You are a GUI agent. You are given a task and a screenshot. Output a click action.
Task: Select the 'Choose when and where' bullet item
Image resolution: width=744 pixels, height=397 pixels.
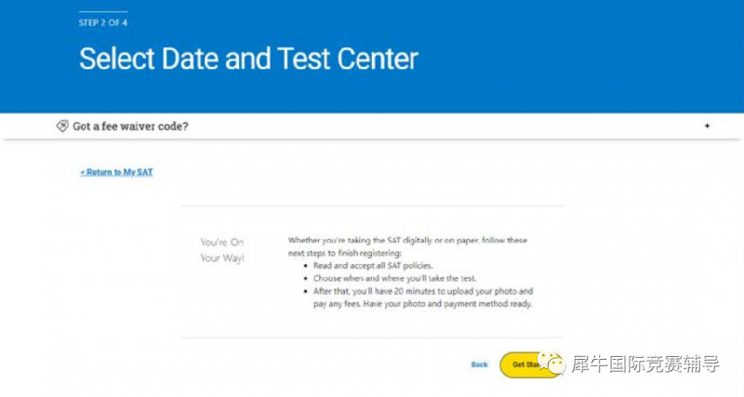394,278
